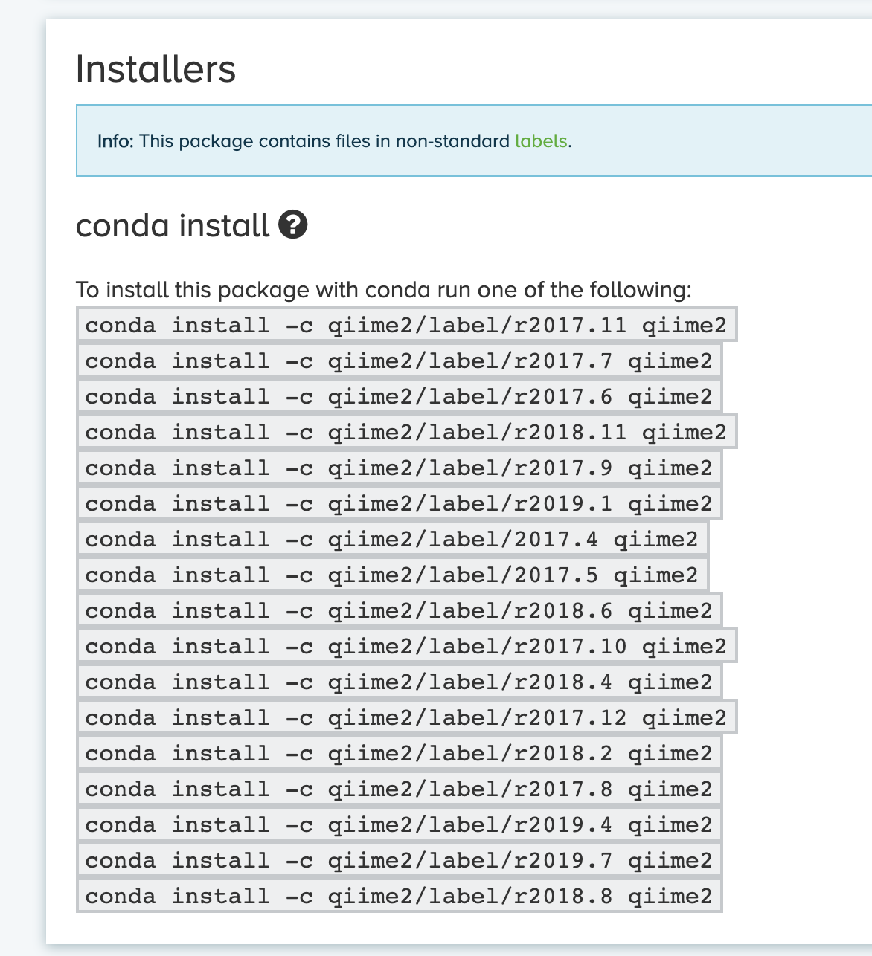
Task: Click the conda install r2019.7 command line
Action: [x=399, y=860]
